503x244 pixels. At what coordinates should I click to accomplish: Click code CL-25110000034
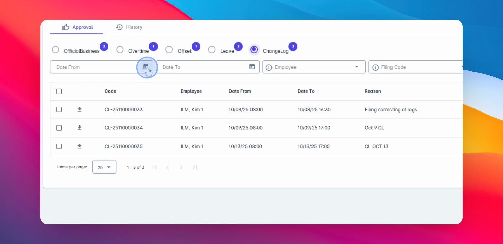pos(124,128)
